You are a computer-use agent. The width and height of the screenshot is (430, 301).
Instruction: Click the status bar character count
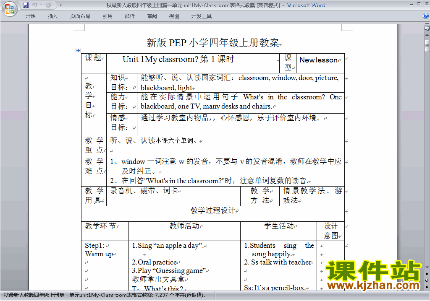click(105, 295)
